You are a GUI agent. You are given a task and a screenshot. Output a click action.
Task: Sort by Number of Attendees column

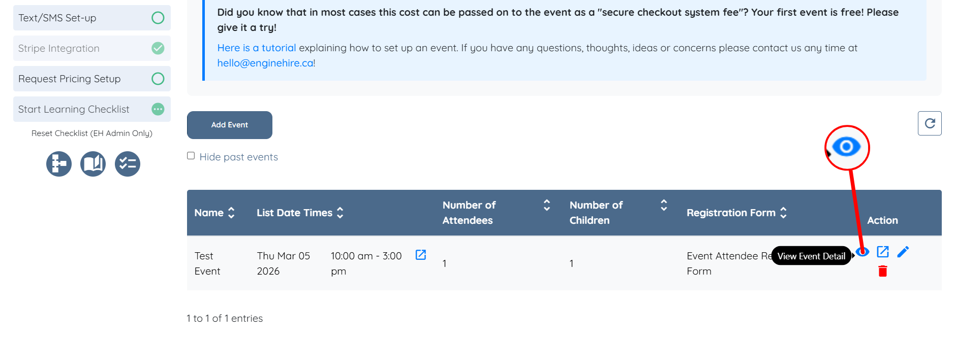tap(547, 205)
